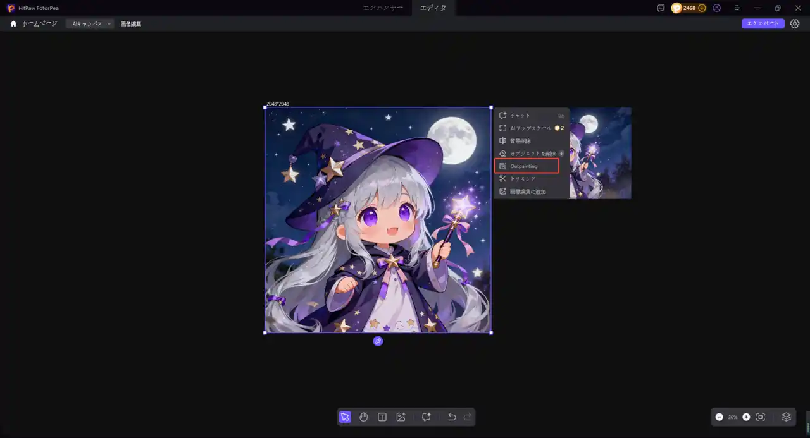Open the AI chat tool in bottom toolbar
This screenshot has height=438, width=810.
427,417
